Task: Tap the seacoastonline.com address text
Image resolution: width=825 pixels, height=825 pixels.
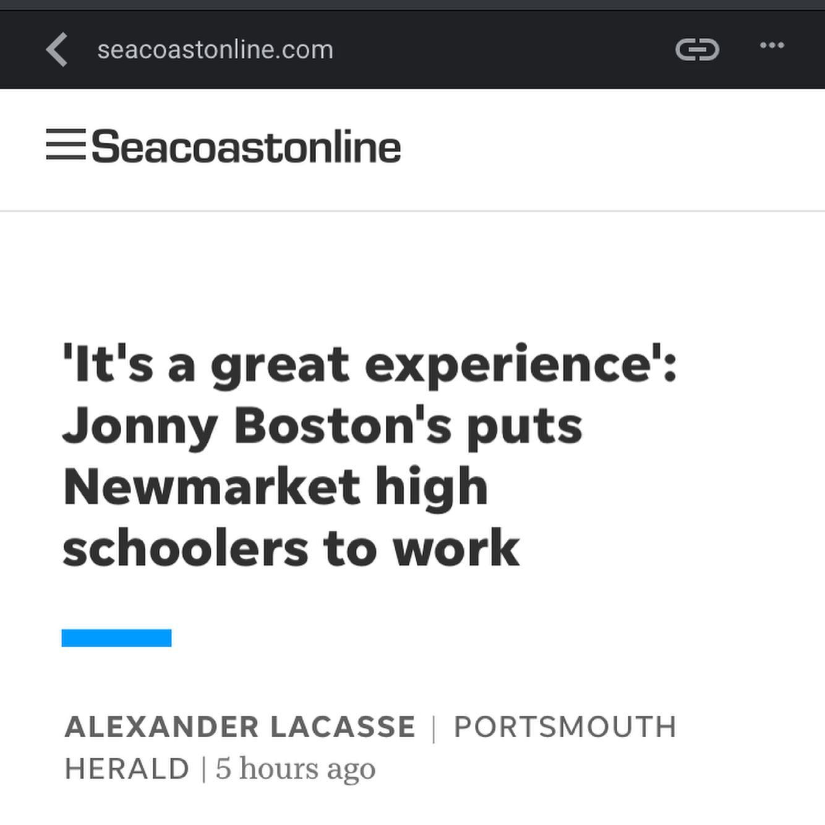Action: (x=215, y=49)
